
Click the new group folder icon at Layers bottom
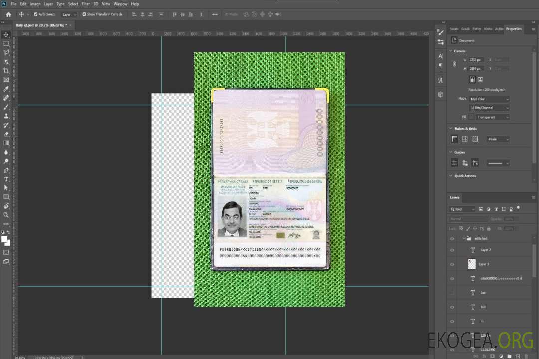coord(509,356)
